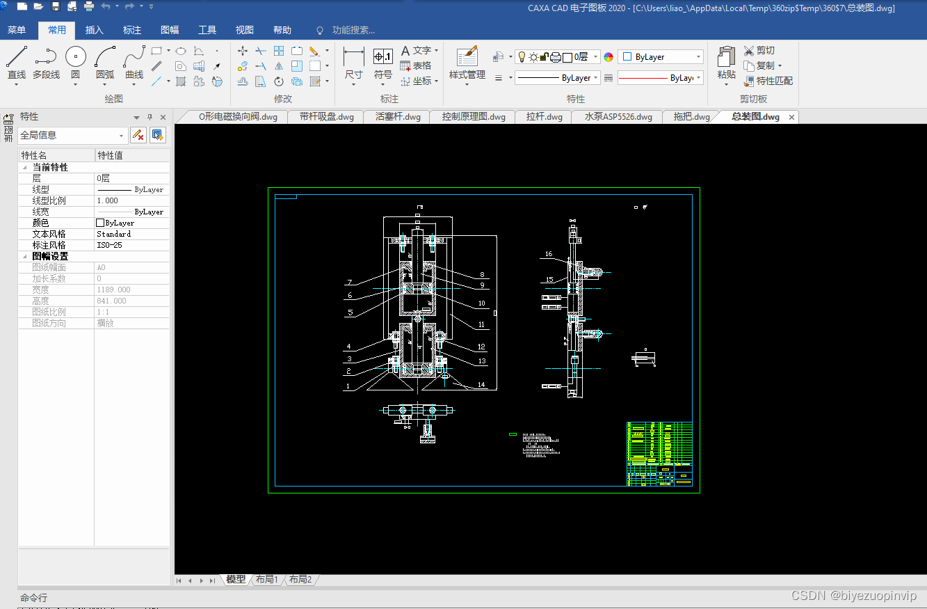Click 特性匹配 match properties
This screenshot has height=609, width=927.
(x=768, y=81)
